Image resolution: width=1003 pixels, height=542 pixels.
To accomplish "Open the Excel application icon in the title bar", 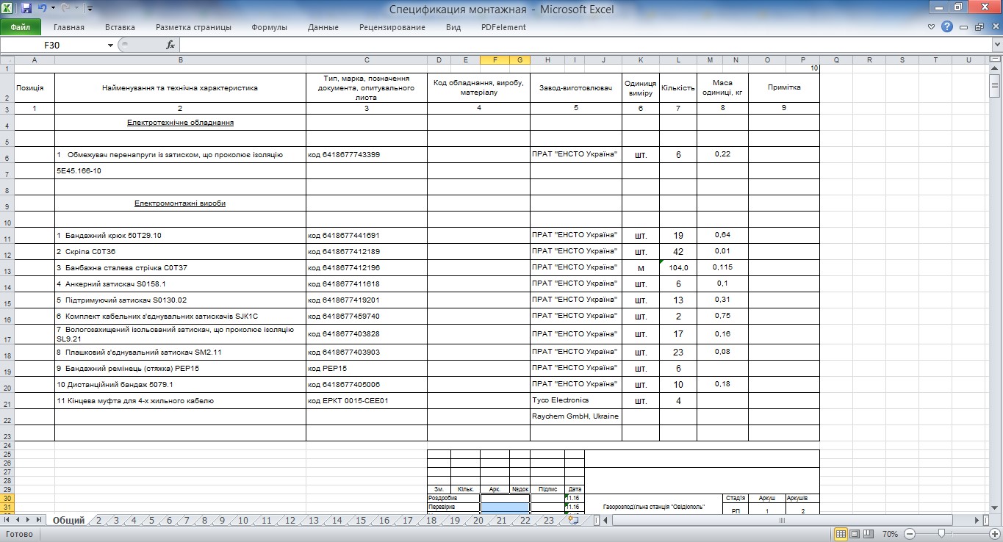I will 7,9.
